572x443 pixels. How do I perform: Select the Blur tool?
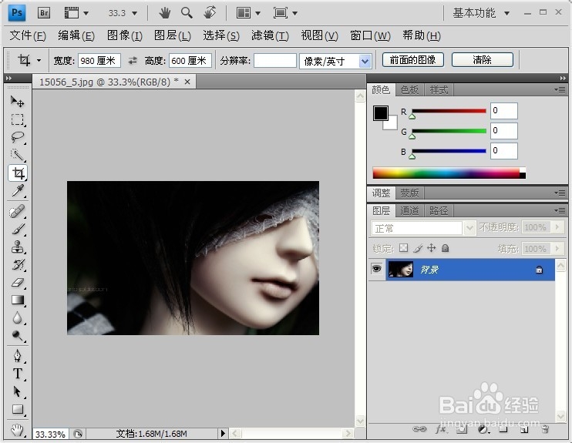[17, 318]
